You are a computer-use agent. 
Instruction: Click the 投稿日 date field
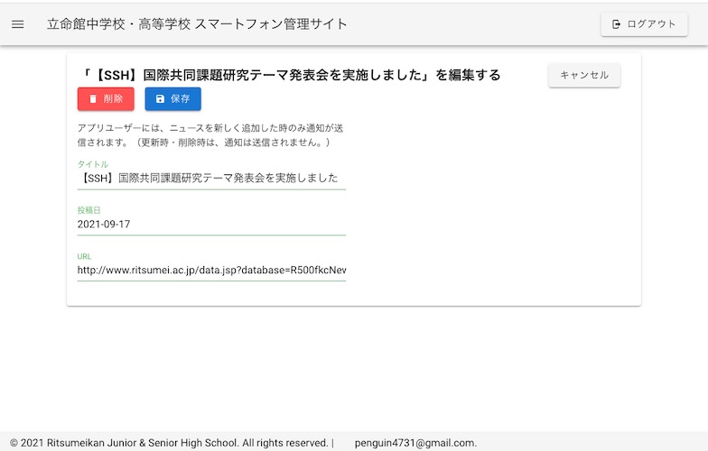tap(211, 225)
